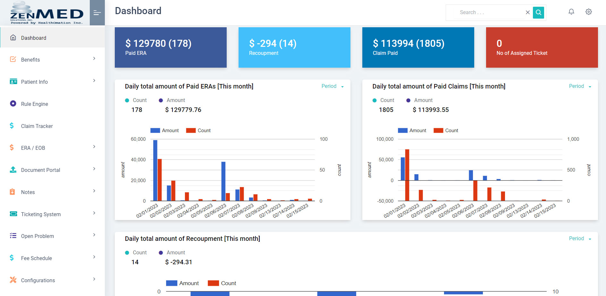Open Claim Tracker menu item
This screenshot has width=606, height=296.
[x=52, y=126]
